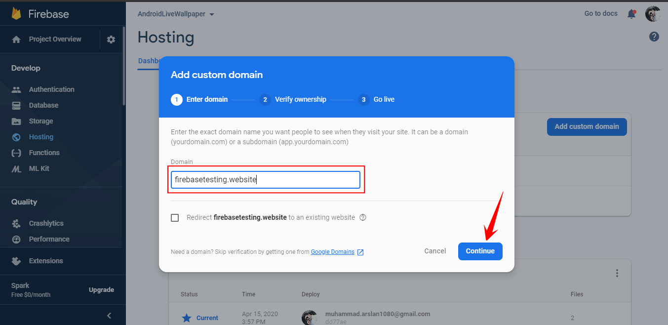Click the Quality section heading
Screen dimensions: 668x325
[24, 202]
